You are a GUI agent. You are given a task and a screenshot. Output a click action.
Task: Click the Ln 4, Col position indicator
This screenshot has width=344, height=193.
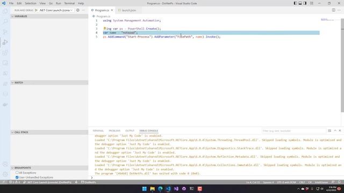253,182
